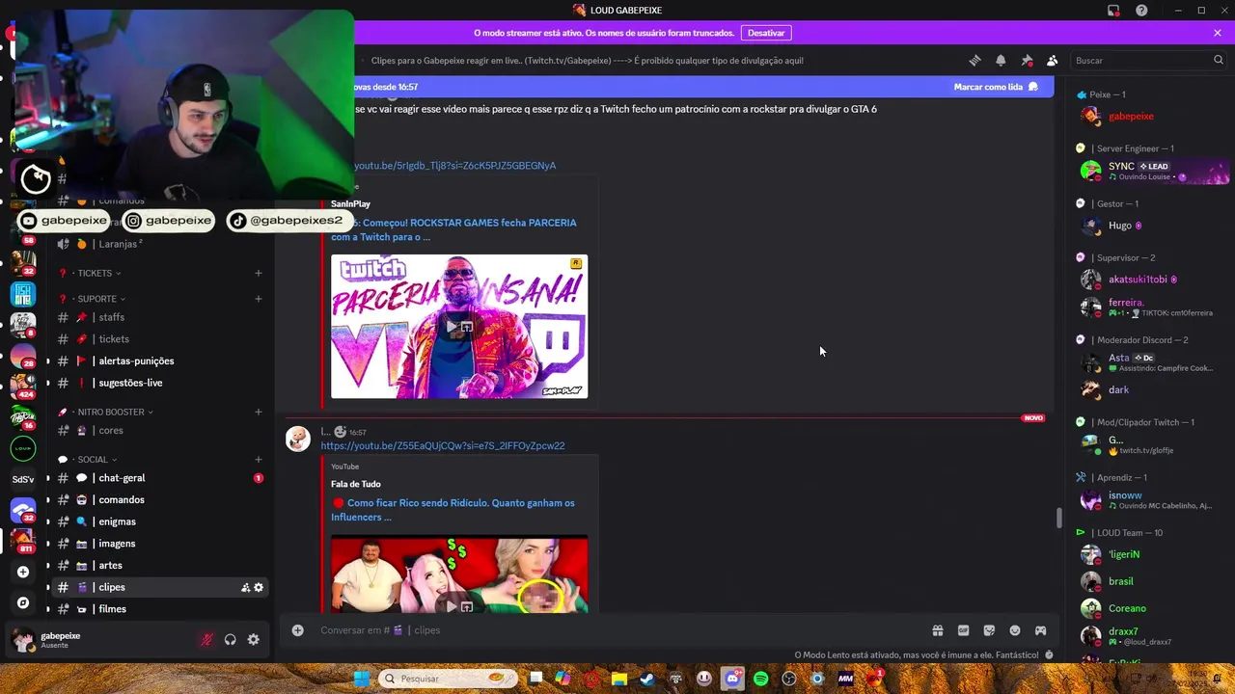Show pinned messages in channel header
Viewport: 1235px width, 694px height.
(1027, 60)
